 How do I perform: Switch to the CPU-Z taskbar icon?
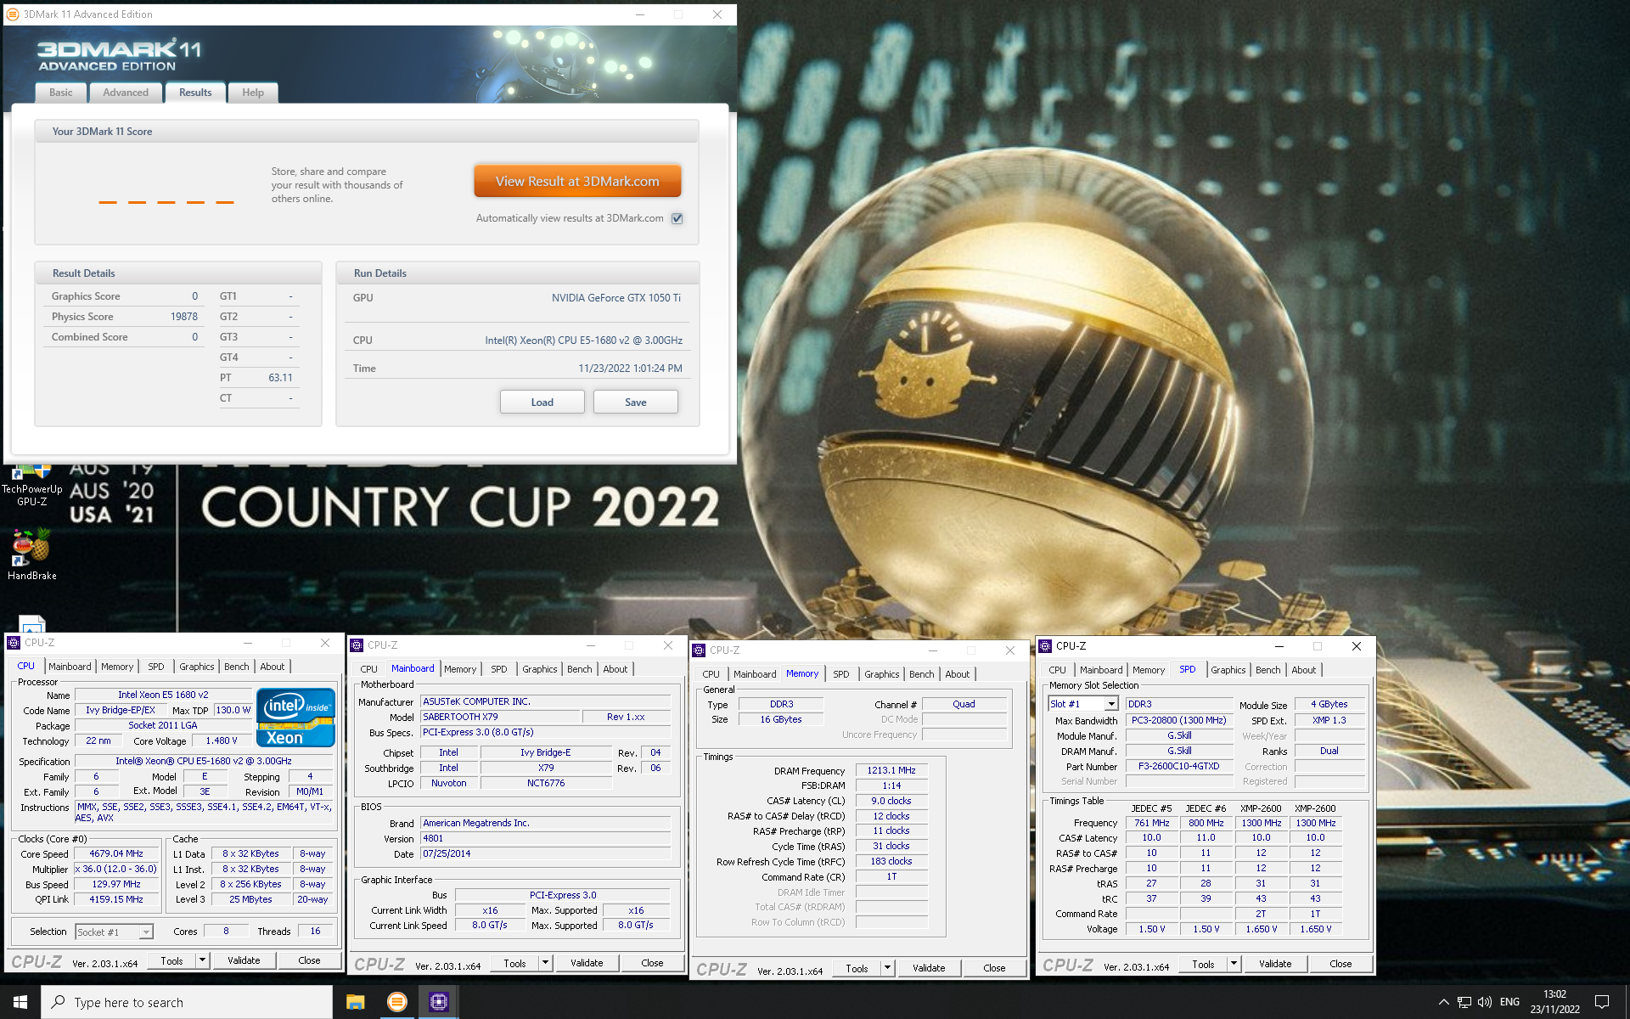click(x=438, y=1002)
